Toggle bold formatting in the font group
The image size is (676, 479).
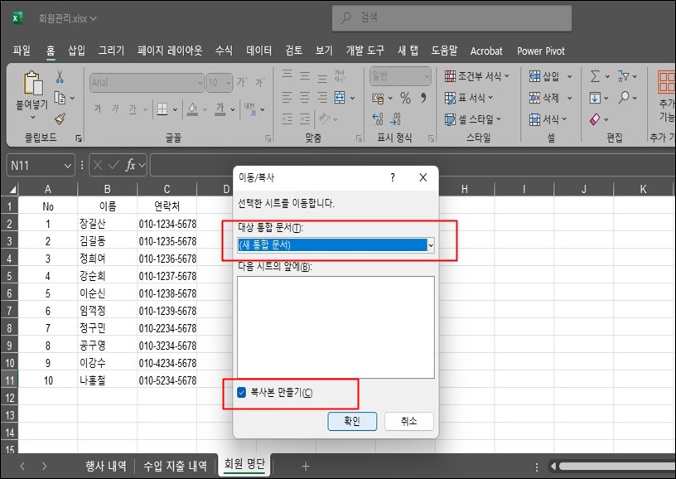coord(98,108)
